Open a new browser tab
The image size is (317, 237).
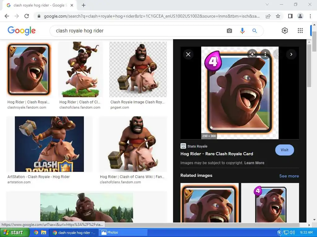(84, 5)
